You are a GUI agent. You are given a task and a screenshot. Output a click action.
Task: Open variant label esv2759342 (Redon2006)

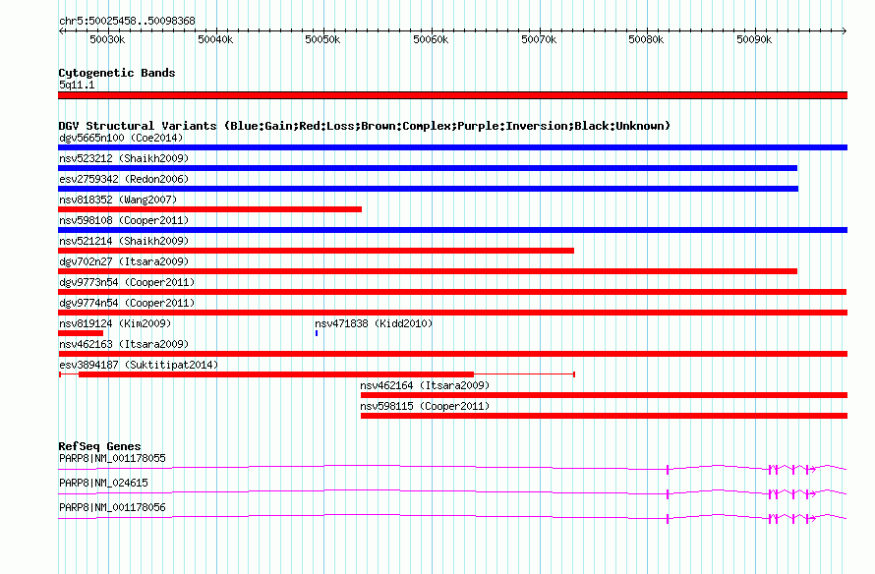124,179
